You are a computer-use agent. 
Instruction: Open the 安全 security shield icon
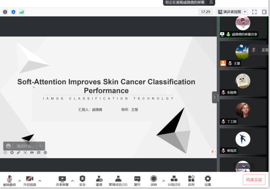click(x=82, y=179)
